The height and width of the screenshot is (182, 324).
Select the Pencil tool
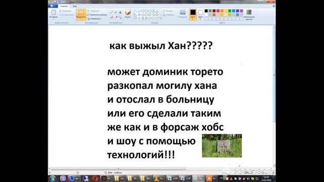(x=111, y=12)
